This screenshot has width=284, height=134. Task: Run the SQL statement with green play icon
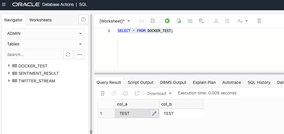click(x=167, y=21)
